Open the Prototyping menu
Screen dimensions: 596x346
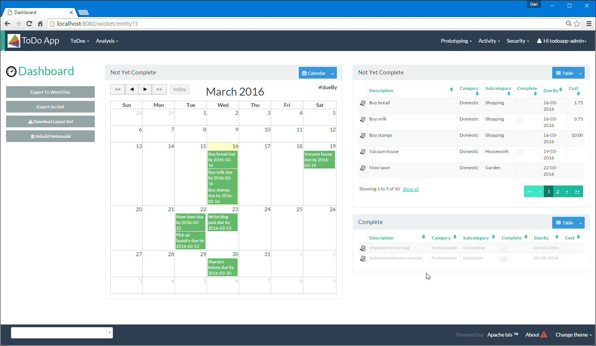(456, 41)
